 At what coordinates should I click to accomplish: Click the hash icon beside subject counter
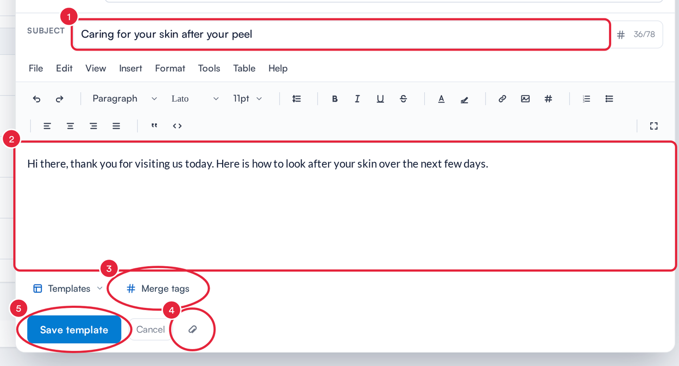point(621,35)
